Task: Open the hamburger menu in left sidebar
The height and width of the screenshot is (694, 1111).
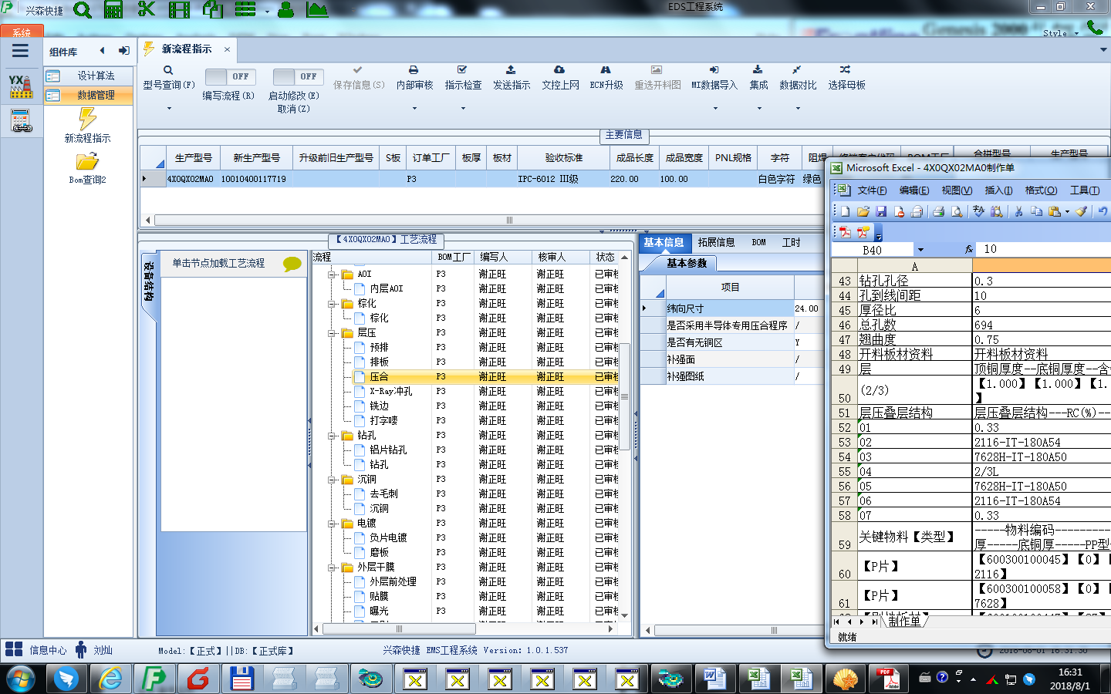Action: (x=21, y=51)
